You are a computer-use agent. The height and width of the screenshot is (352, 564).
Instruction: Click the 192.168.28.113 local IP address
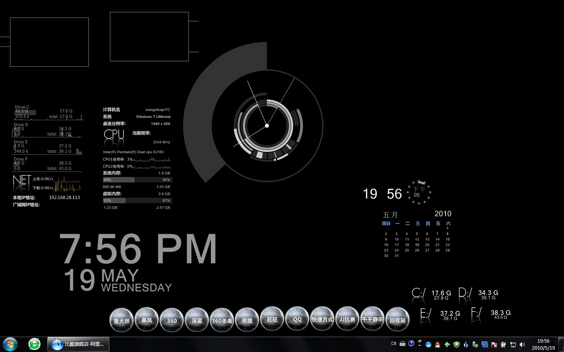click(x=64, y=197)
